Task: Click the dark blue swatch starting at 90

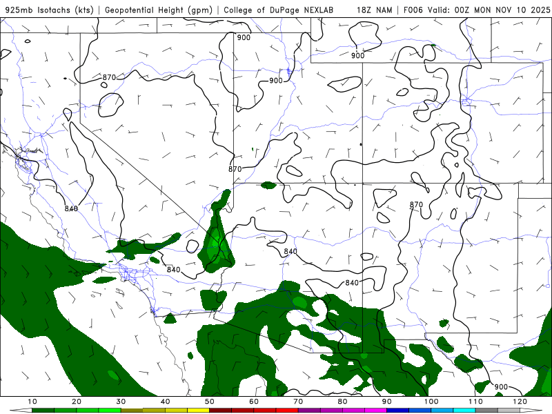Action: 398,411
